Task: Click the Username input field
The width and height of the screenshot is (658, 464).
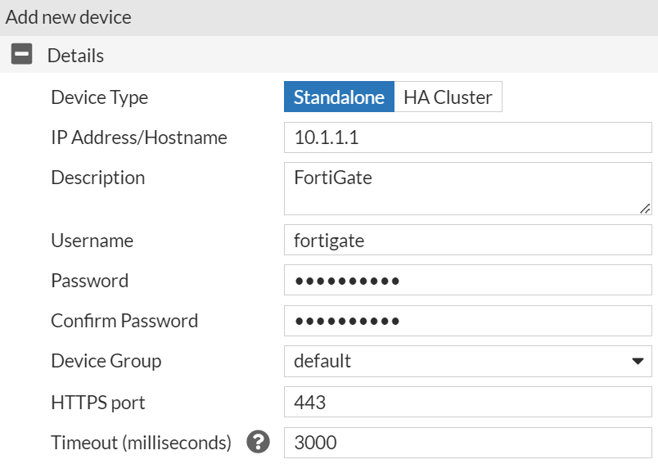Action: click(467, 241)
